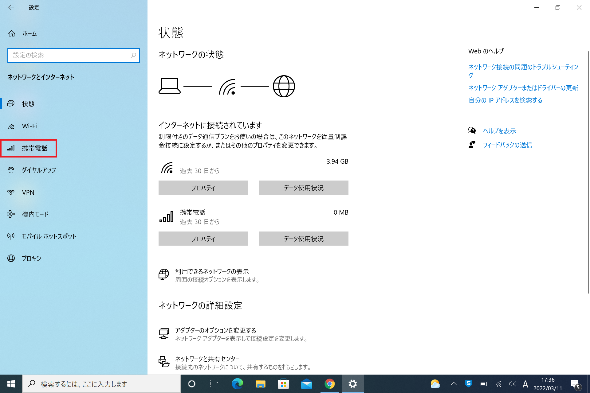Viewport: 590px width, 393px height.
Task: Click the network sharing center icon
Action: [164, 362]
